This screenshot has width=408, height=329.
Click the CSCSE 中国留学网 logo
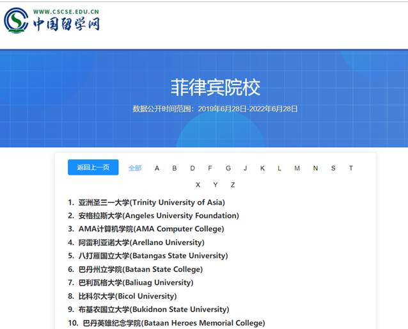coord(52,21)
